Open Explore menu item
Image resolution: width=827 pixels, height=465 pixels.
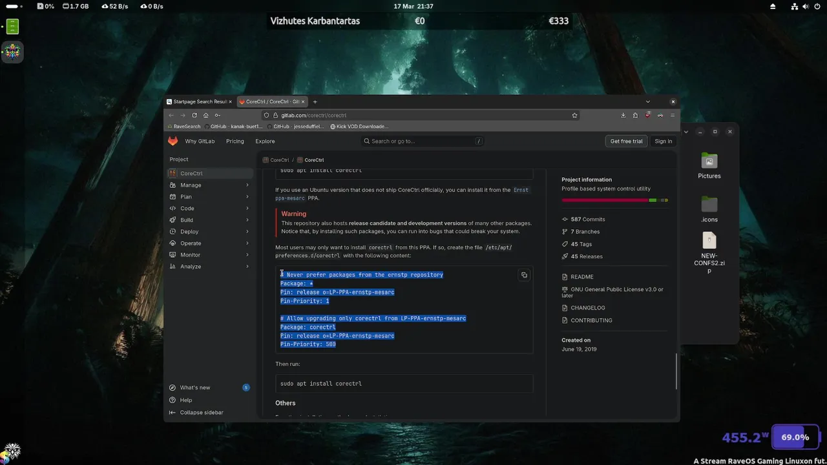[265, 141]
